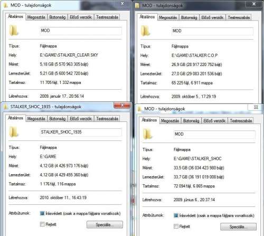Select Általános tab in STALKER_SHOC_1935 window
Screen dimensions: 264x236
click(15, 118)
